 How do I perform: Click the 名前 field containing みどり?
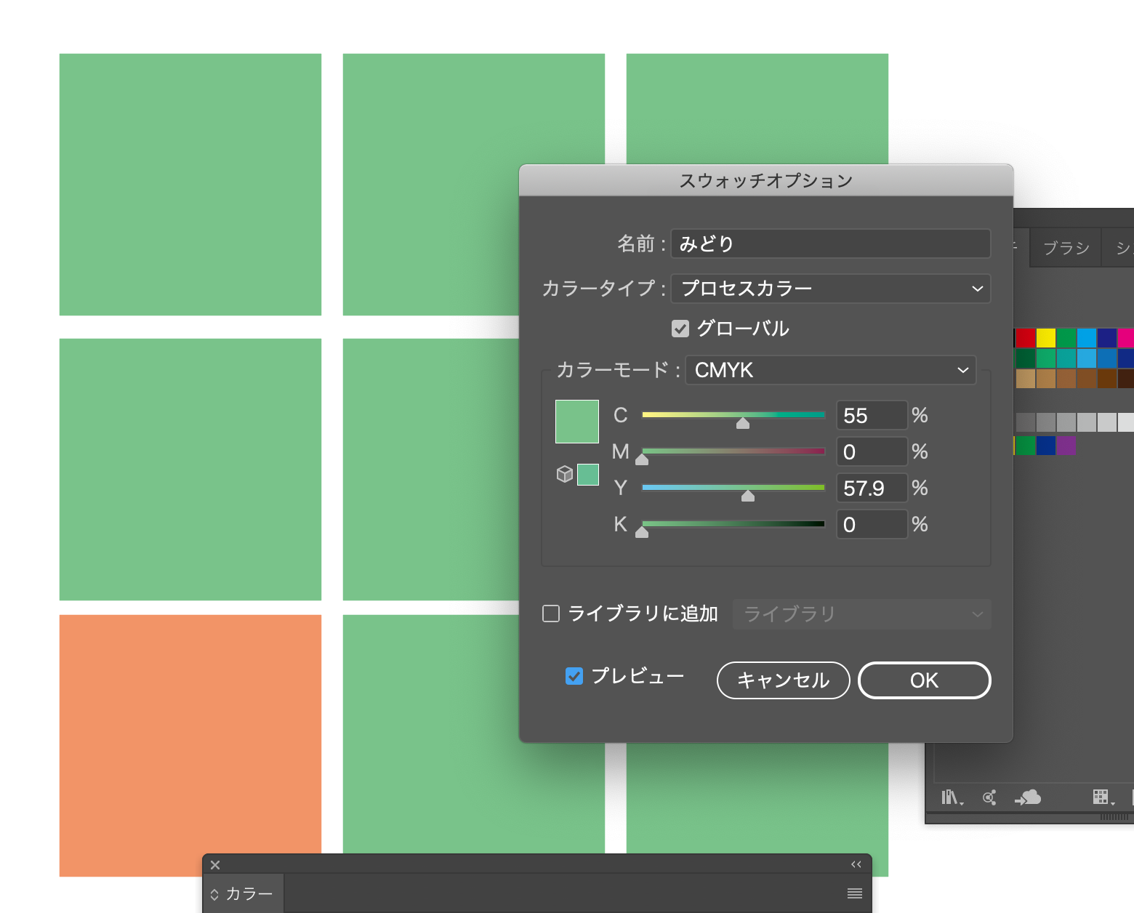[x=830, y=244]
